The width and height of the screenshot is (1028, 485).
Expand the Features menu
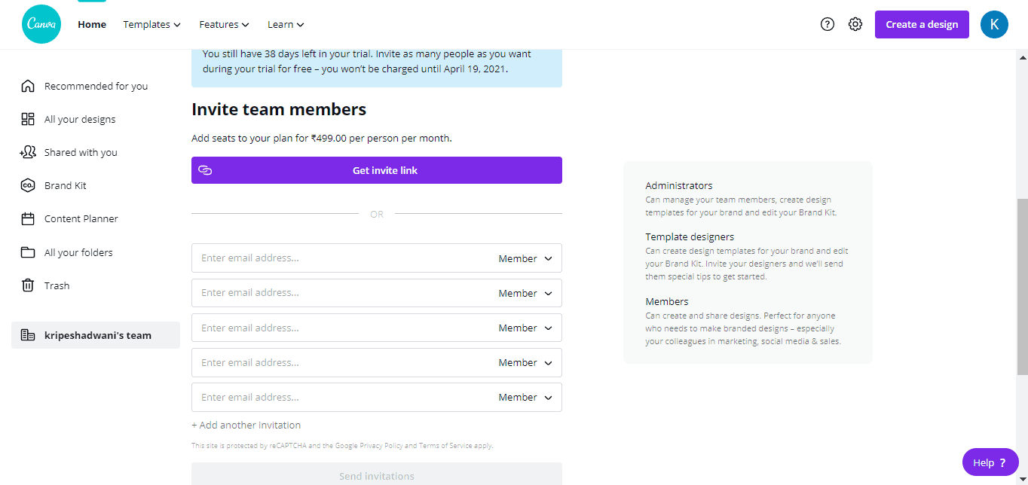224,24
